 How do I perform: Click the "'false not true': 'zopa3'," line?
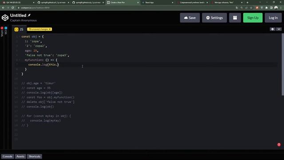(x=47, y=55)
